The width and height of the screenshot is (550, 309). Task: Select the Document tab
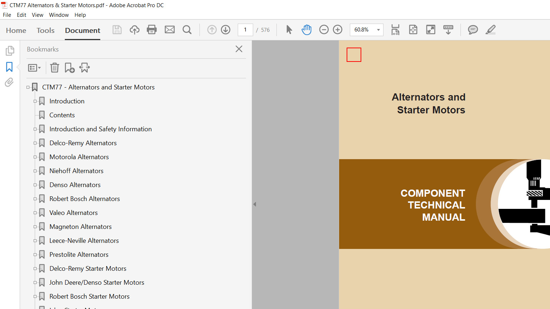pos(83,30)
